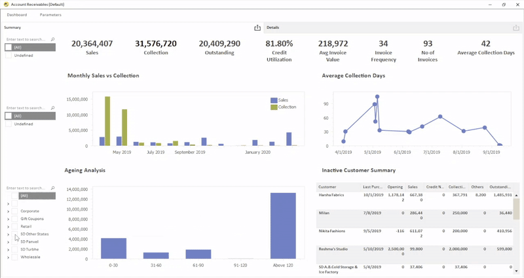Image resolution: width=524 pixels, height=278 pixels.
Task: Click the 20,364,407 Sales figure
Action: 92,44
